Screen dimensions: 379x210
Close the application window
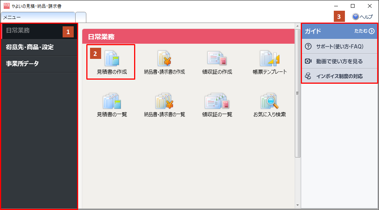tap(370, 6)
